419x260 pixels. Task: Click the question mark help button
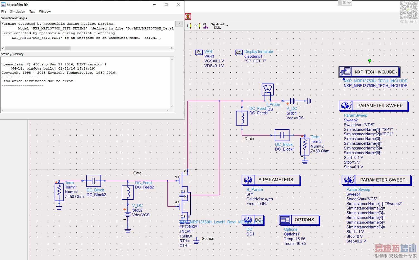tap(179, 24)
